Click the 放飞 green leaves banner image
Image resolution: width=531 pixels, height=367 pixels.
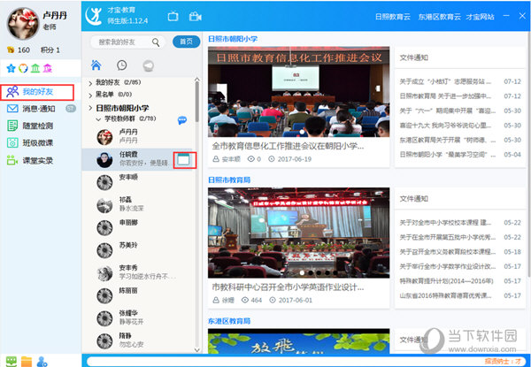[x=299, y=341]
